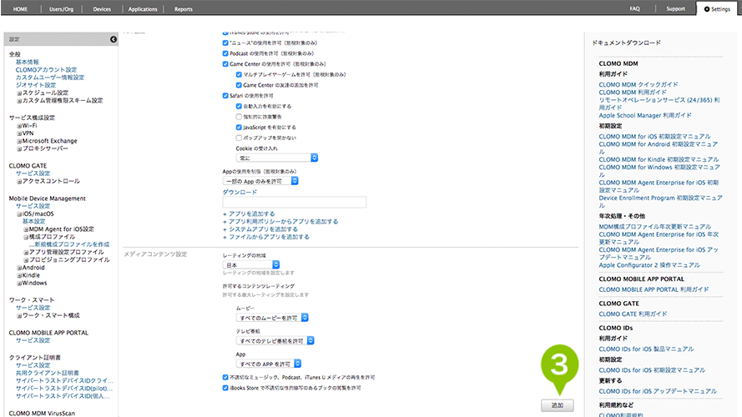
Task: Open Settings via the gear icon tab
Action: pyautogui.click(x=717, y=9)
